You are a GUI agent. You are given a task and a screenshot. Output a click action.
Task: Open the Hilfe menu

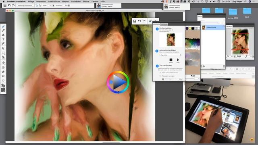(102, 1)
